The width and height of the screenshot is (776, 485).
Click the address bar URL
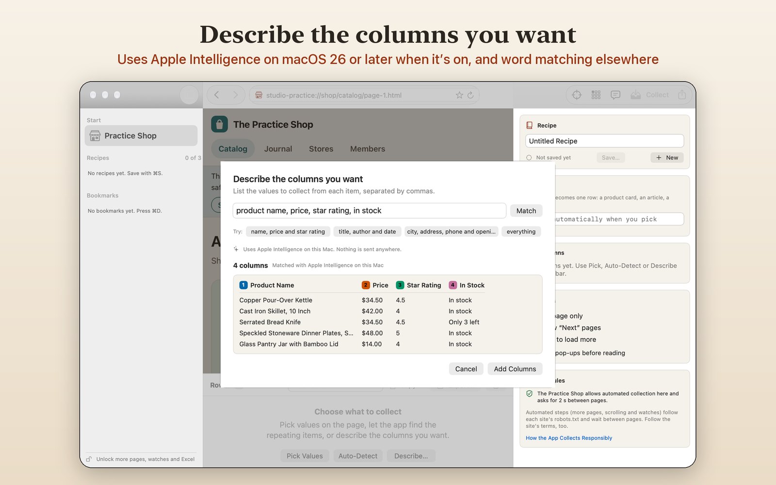tap(334, 95)
